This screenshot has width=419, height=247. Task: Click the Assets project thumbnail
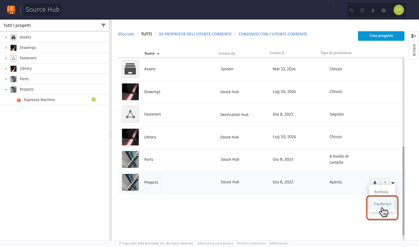click(130, 69)
